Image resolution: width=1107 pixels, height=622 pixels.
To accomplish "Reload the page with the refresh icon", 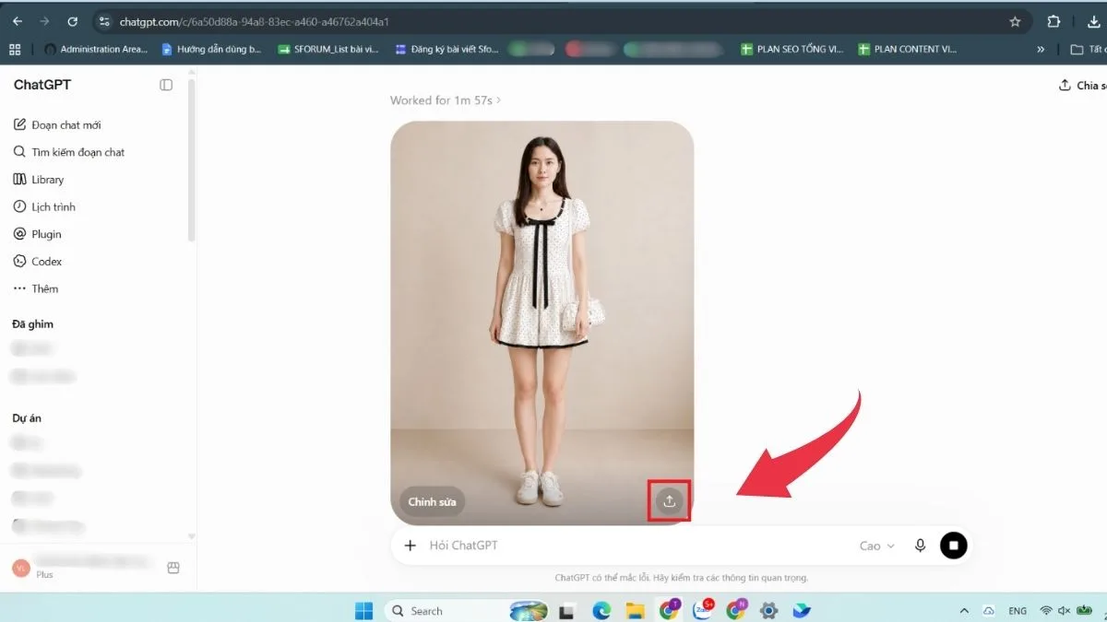I will point(72,21).
